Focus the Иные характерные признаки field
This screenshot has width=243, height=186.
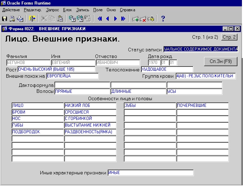[150, 173]
